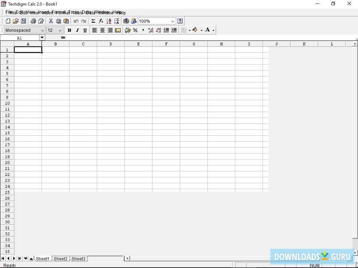Apply currency formatting
The width and height of the screenshot is (358, 268).
[x=127, y=30]
